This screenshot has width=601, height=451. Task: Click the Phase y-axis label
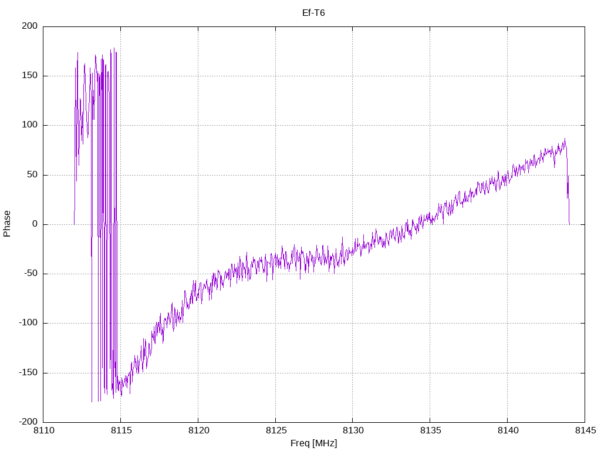click(x=7, y=224)
